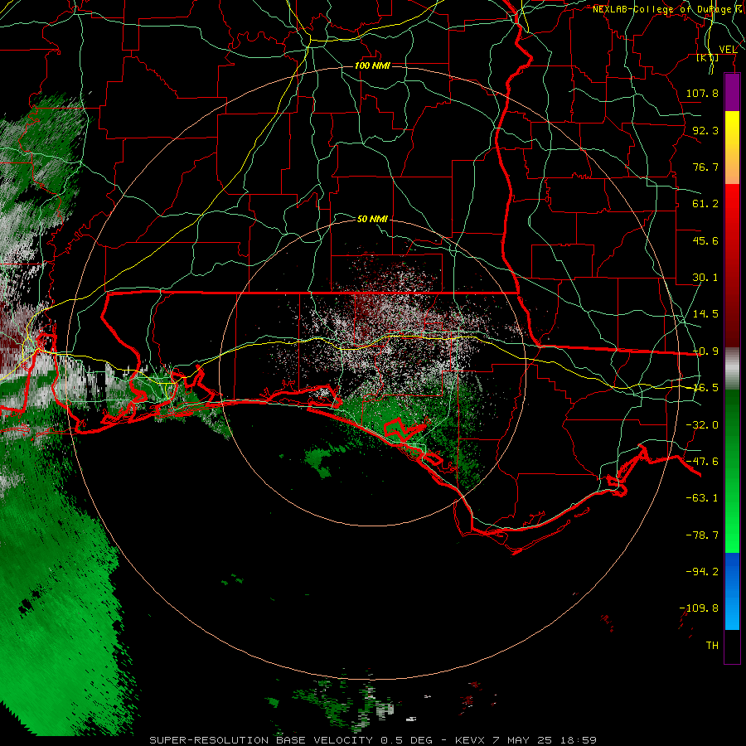Select the -94.2 velocity scale value

click(702, 572)
